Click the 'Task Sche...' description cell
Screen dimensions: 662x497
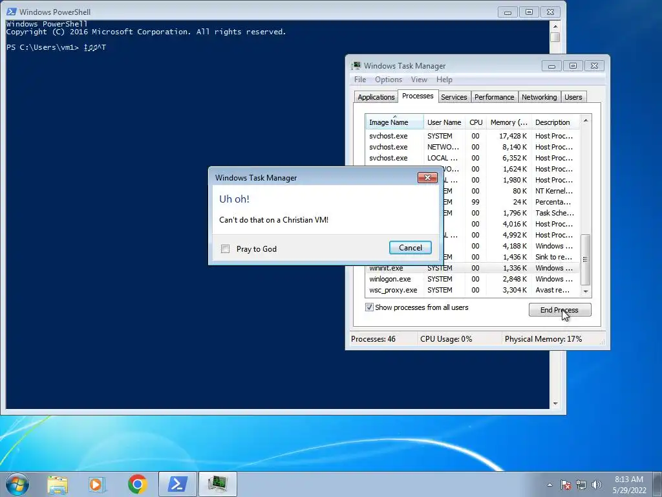pos(554,212)
